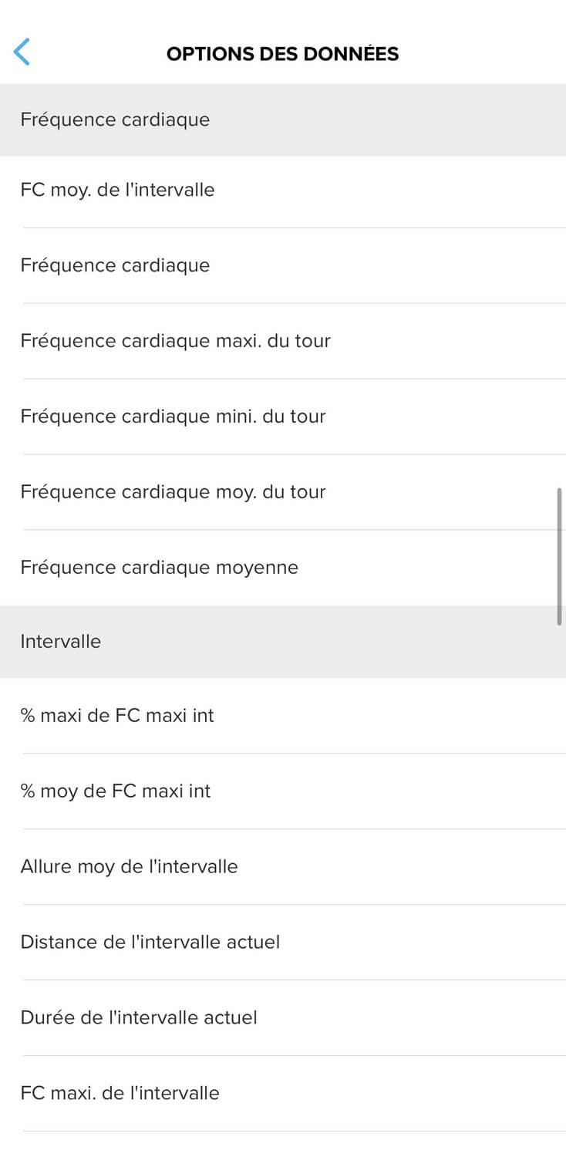Select "Allure moy de l'intervalle"
Viewport: 566px width, 1157px height.
click(x=129, y=867)
